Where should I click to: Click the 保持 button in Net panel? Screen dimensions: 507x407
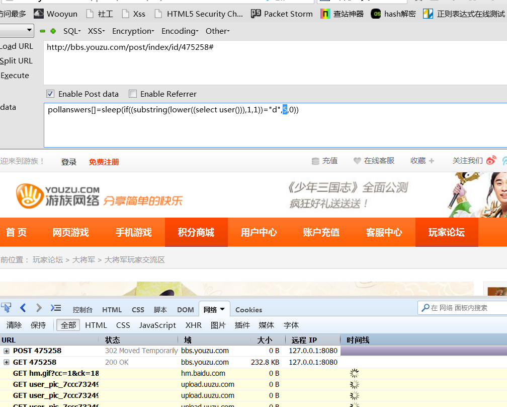tap(38, 325)
